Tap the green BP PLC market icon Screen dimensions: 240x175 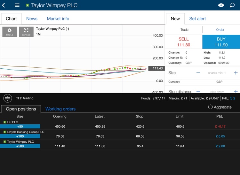5,122
